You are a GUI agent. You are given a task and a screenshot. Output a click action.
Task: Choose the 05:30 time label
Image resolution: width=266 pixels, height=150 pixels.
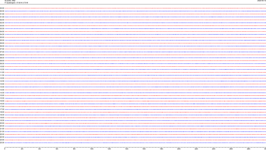[2, 40]
